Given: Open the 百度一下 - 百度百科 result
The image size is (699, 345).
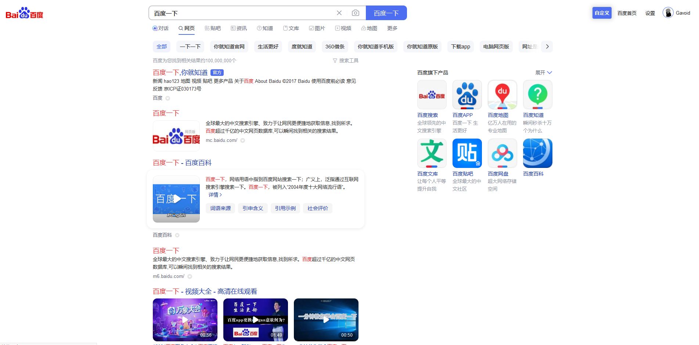Looking at the screenshot, I should 182,163.
